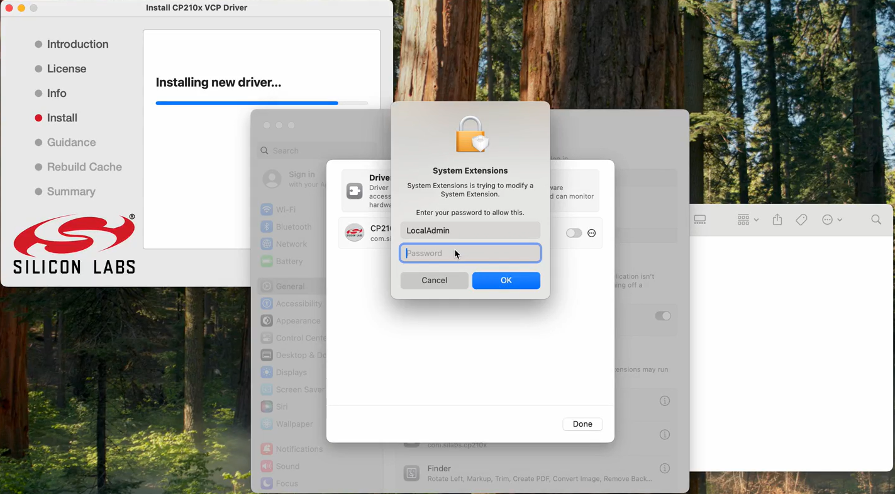Click the LocalAdmin username field
Screen dimensions: 895x494
pos(470,230)
